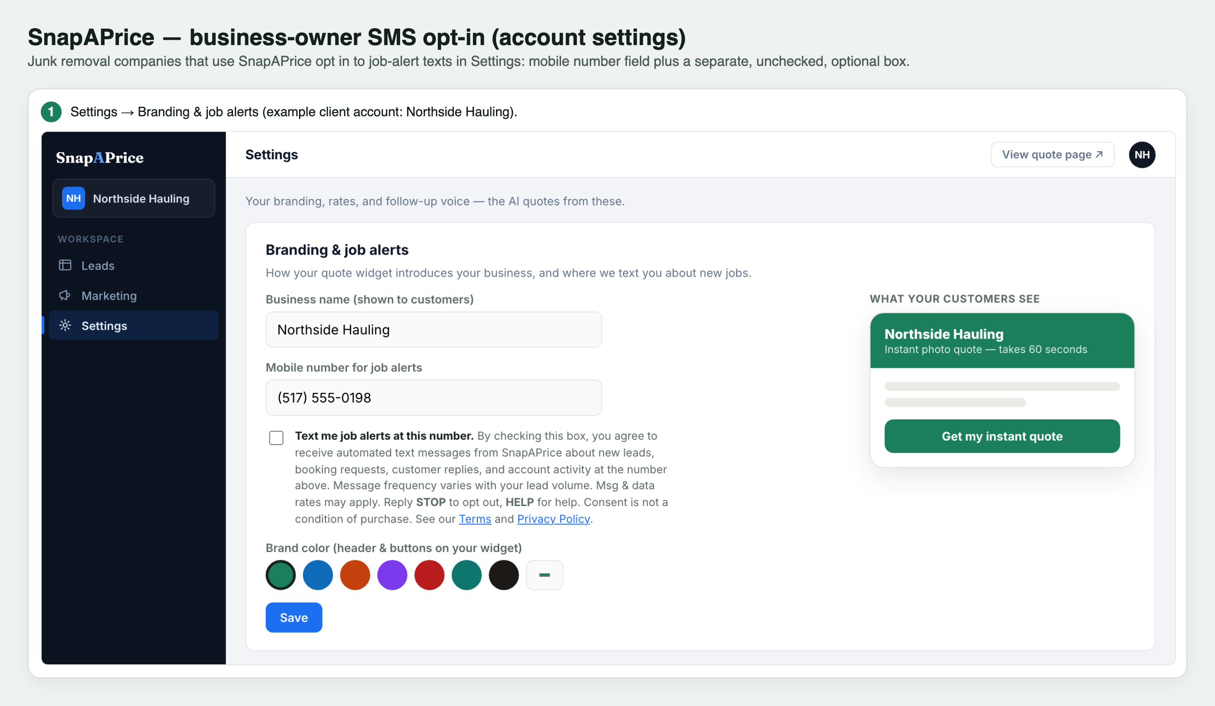Check the Text me job alerts box

276,438
